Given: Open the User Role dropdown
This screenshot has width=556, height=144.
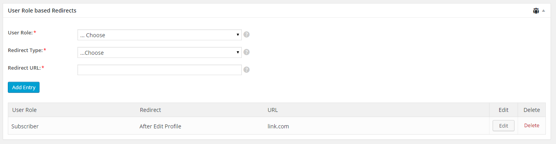Looking at the screenshot, I should 160,35.
